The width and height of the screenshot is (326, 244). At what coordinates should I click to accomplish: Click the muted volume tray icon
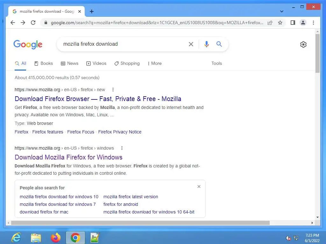(288, 238)
